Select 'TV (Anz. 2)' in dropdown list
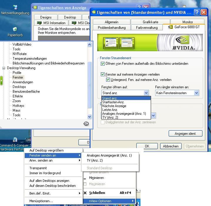This screenshot has width=211, height=206. pos(126,117)
